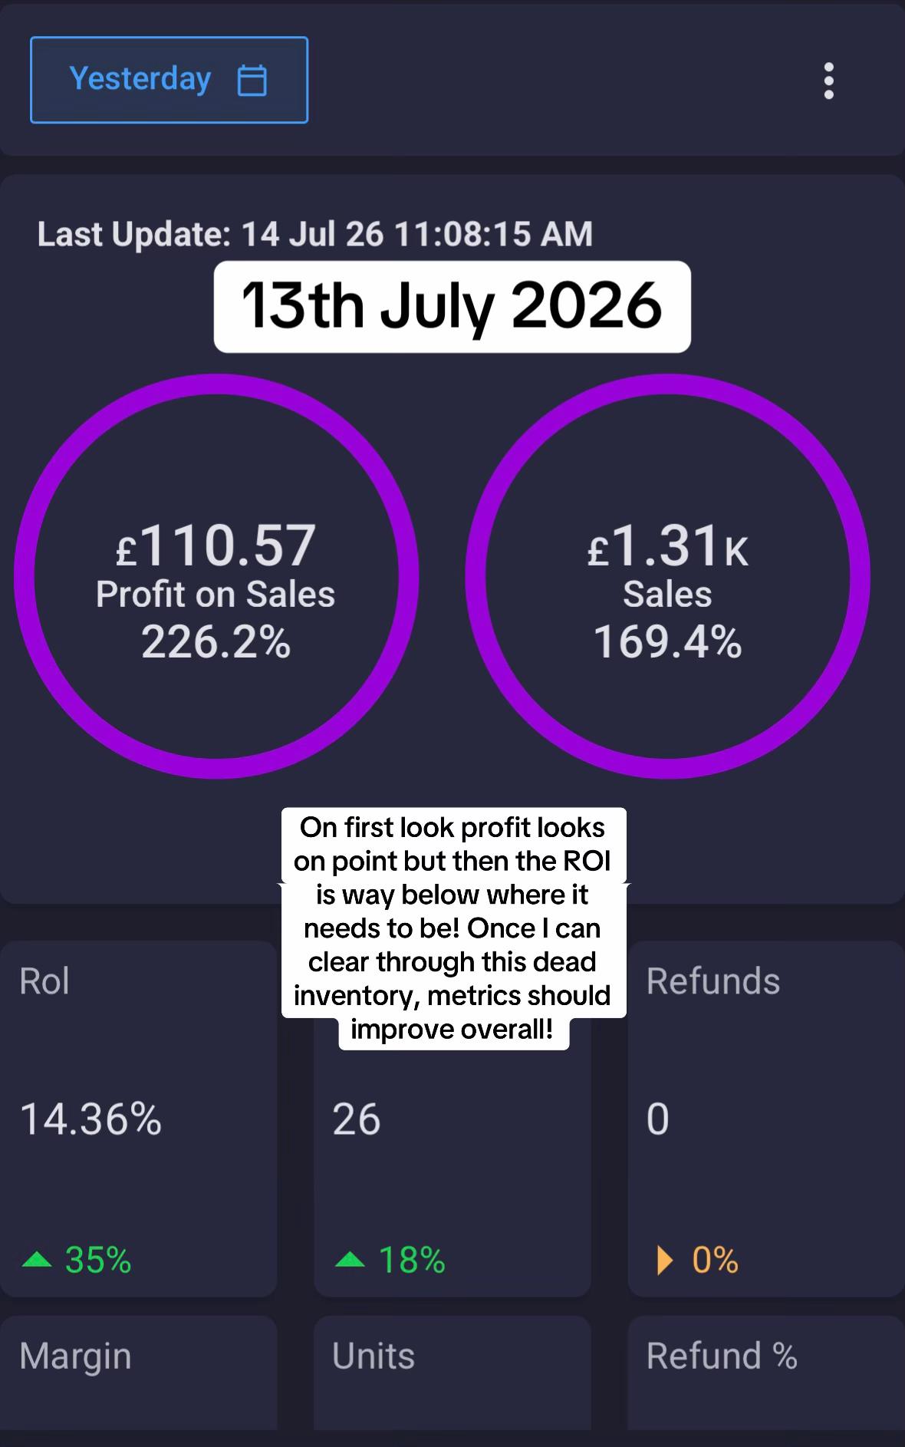The width and height of the screenshot is (905, 1447).
Task: Tap the Last Update timestamp text
Action: (315, 234)
